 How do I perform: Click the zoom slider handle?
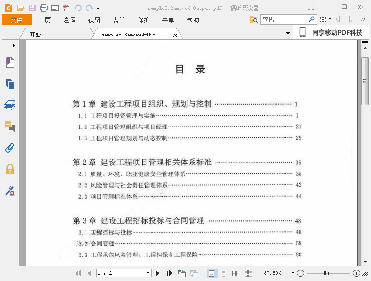pos(325,273)
